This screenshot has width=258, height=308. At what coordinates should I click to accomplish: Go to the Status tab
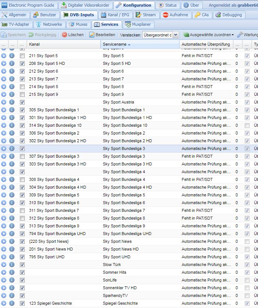[x=168, y=5]
